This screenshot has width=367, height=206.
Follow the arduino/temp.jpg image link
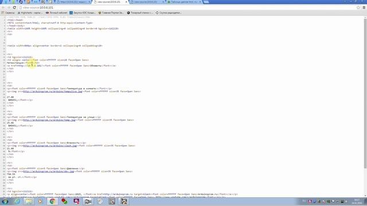pos(49,120)
